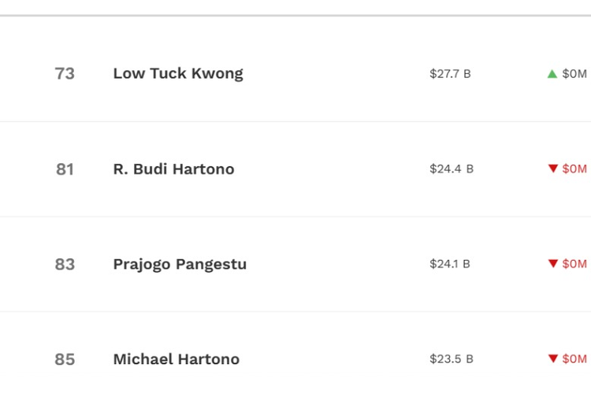The height and width of the screenshot is (394, 591).
Task: Click red down arrow for R. Budi Hartono
Action: click(x=553, y=169)
